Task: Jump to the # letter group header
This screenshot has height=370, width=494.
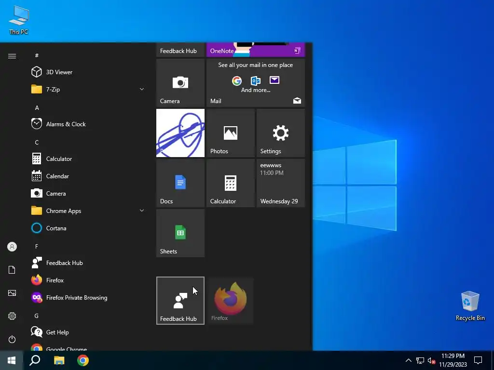Action: pyautogui.click(x=37, y=55)
